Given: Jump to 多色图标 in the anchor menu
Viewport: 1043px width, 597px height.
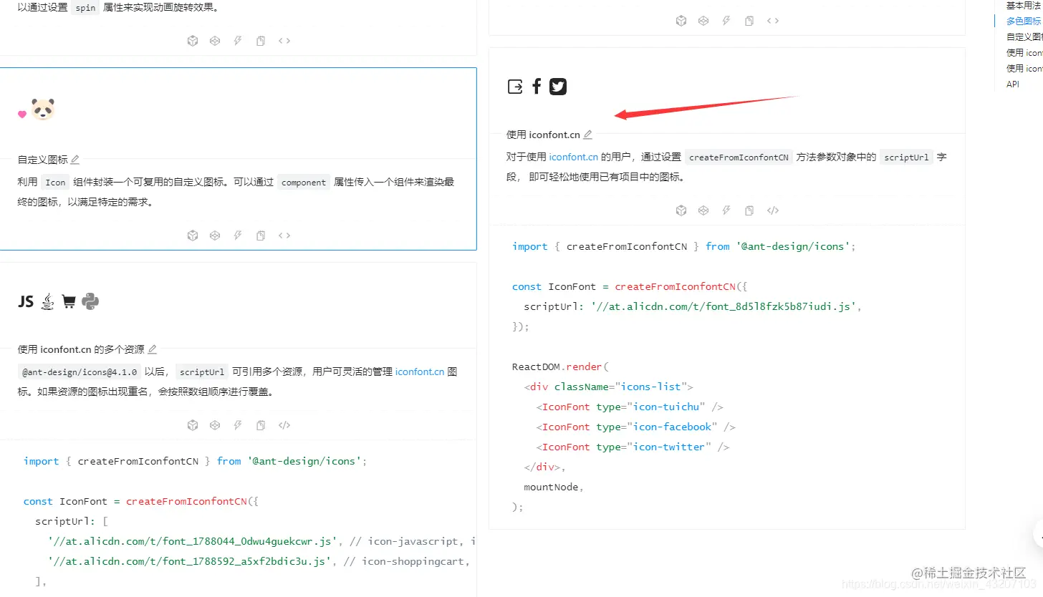Looking at the screenshot, I should click(1024, 21).
